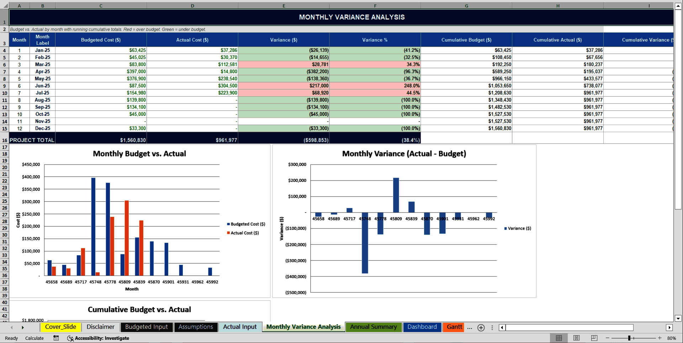Click Calculate in the status bar
The image size is (683, 343).
(35, 338)
